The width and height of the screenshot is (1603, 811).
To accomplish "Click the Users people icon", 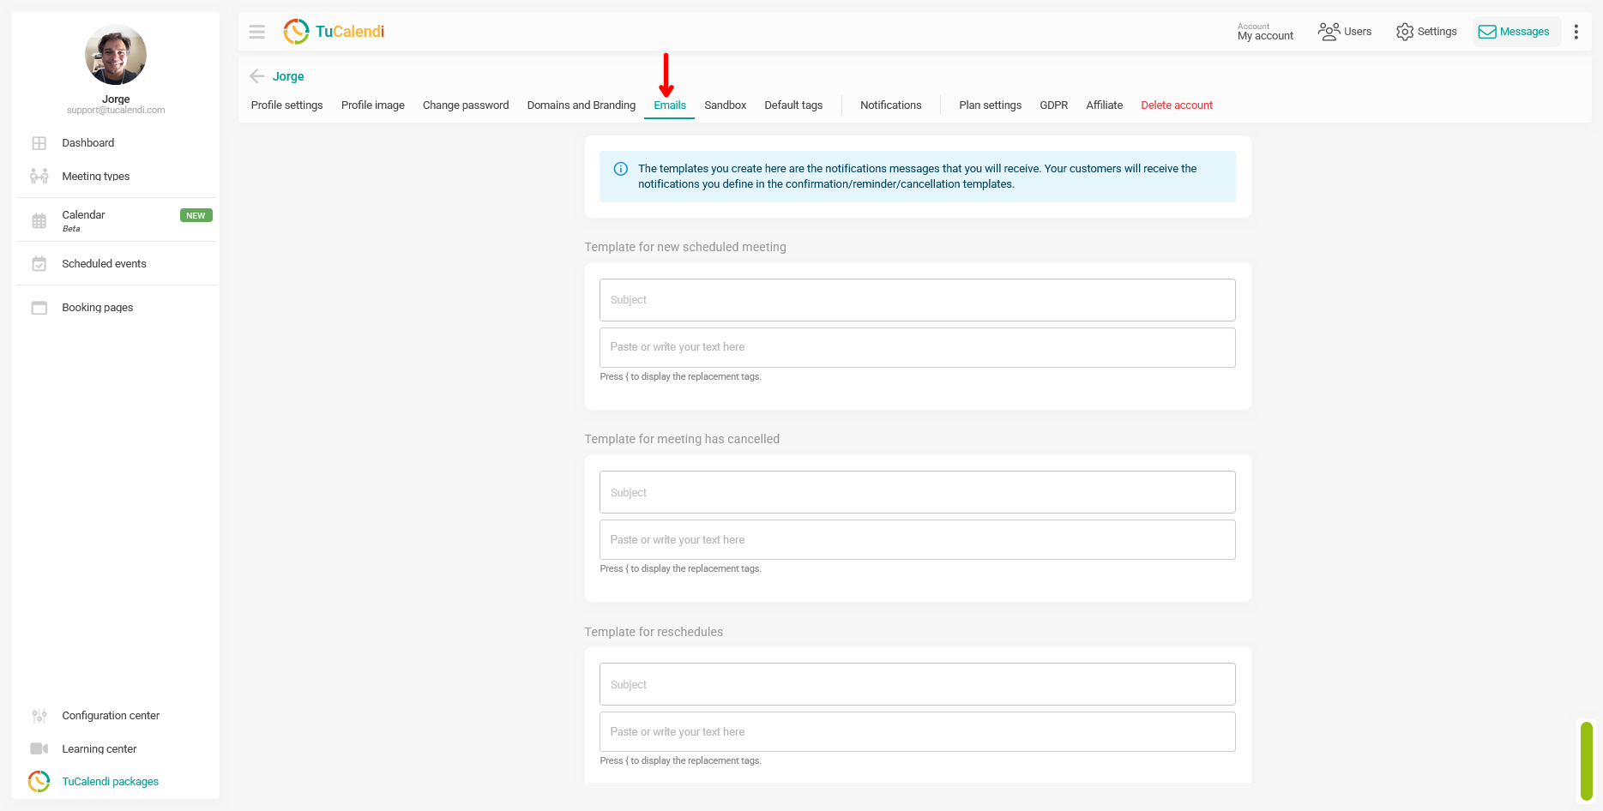I will (1329, 32).
